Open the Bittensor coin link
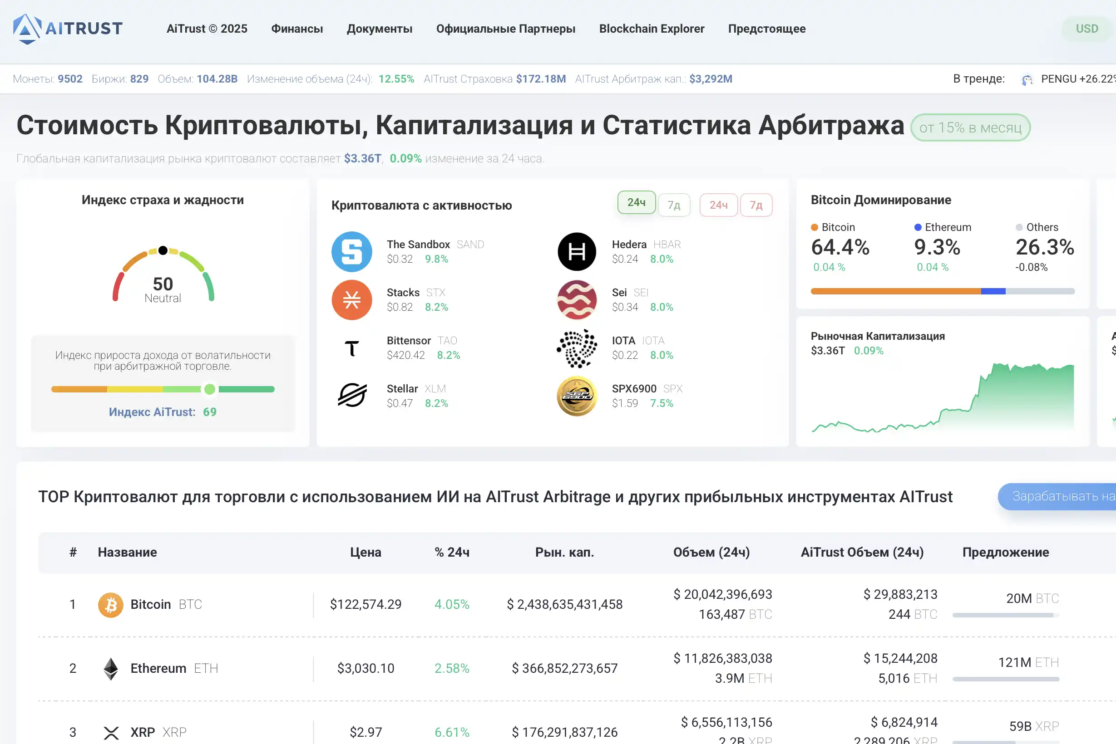 (x=409, y=341)
